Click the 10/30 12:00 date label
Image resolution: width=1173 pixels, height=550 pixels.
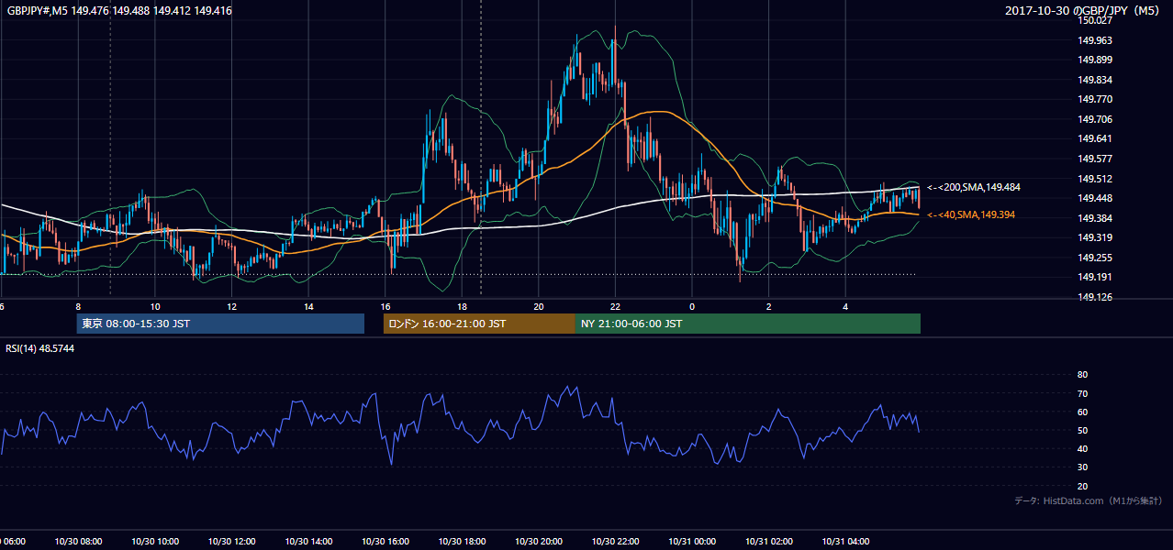click(231, 542)
